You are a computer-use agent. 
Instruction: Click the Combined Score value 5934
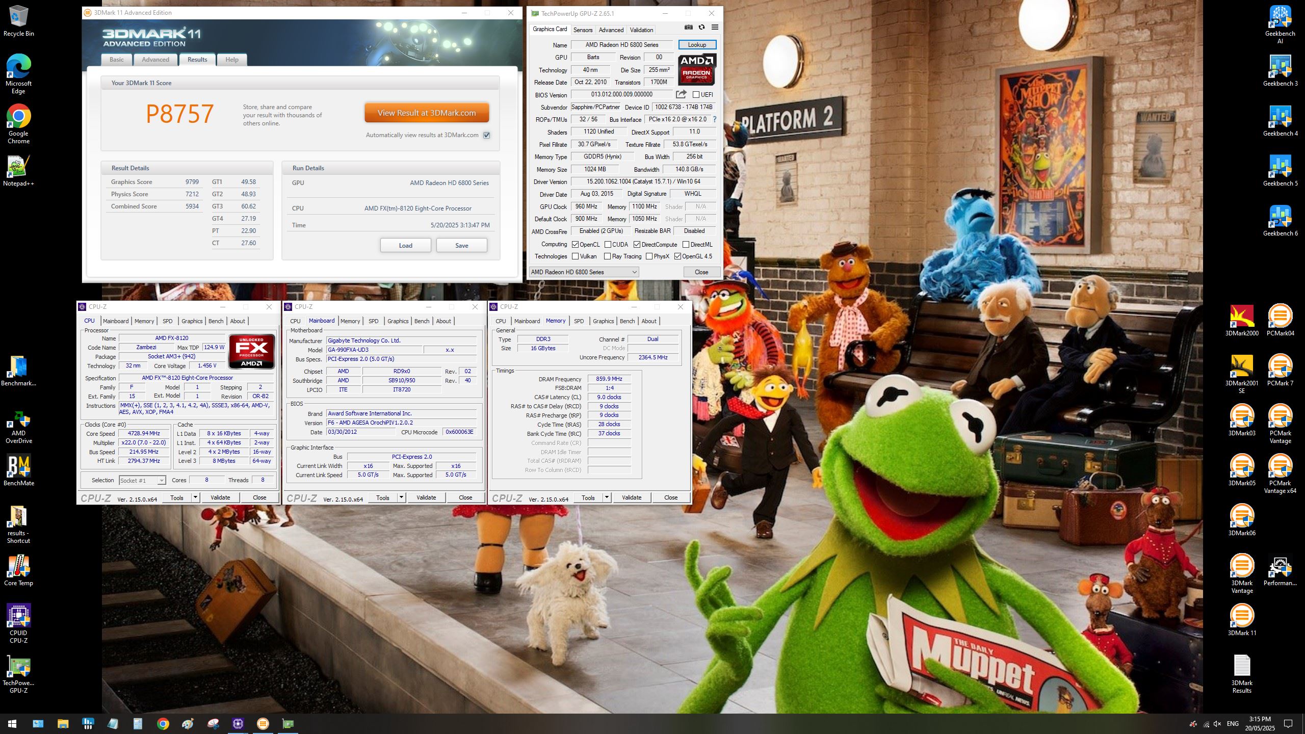(x=192, y=206)
